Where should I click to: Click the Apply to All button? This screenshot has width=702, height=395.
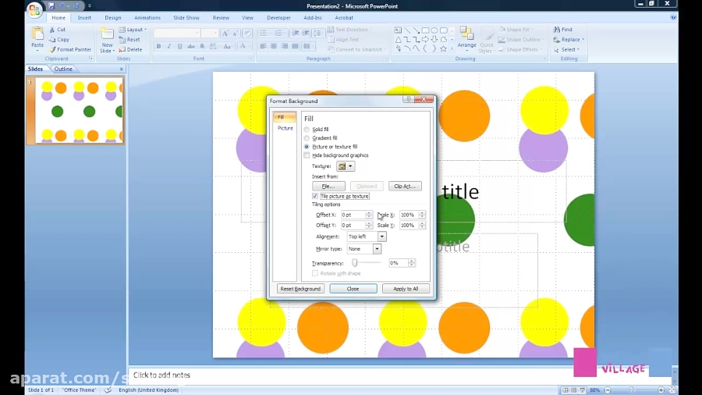tap(406, 289)
